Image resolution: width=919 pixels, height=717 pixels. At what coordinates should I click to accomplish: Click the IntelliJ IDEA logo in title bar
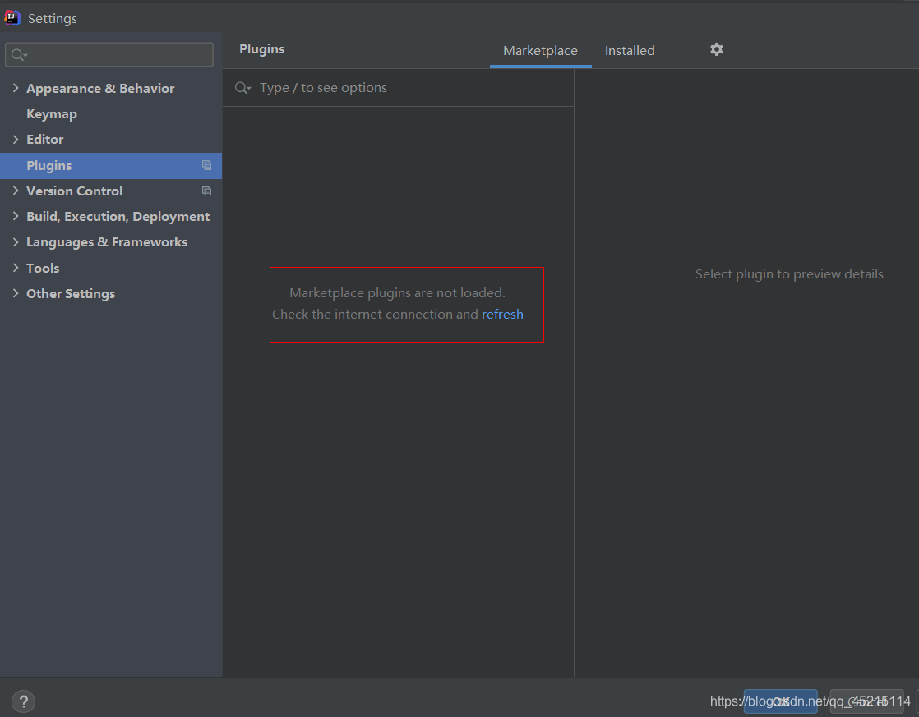click(x=12, y=18)
